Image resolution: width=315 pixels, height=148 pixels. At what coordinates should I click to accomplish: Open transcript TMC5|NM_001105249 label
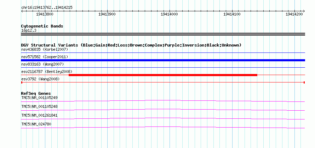[39, 98]
